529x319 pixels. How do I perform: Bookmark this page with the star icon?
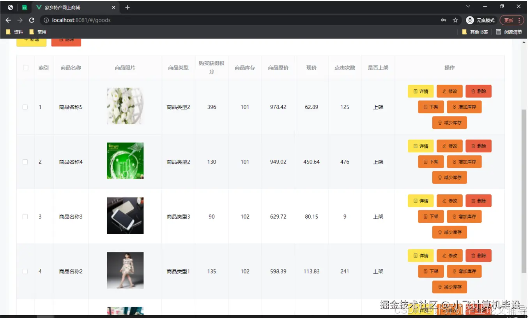[x=455, y=20]
